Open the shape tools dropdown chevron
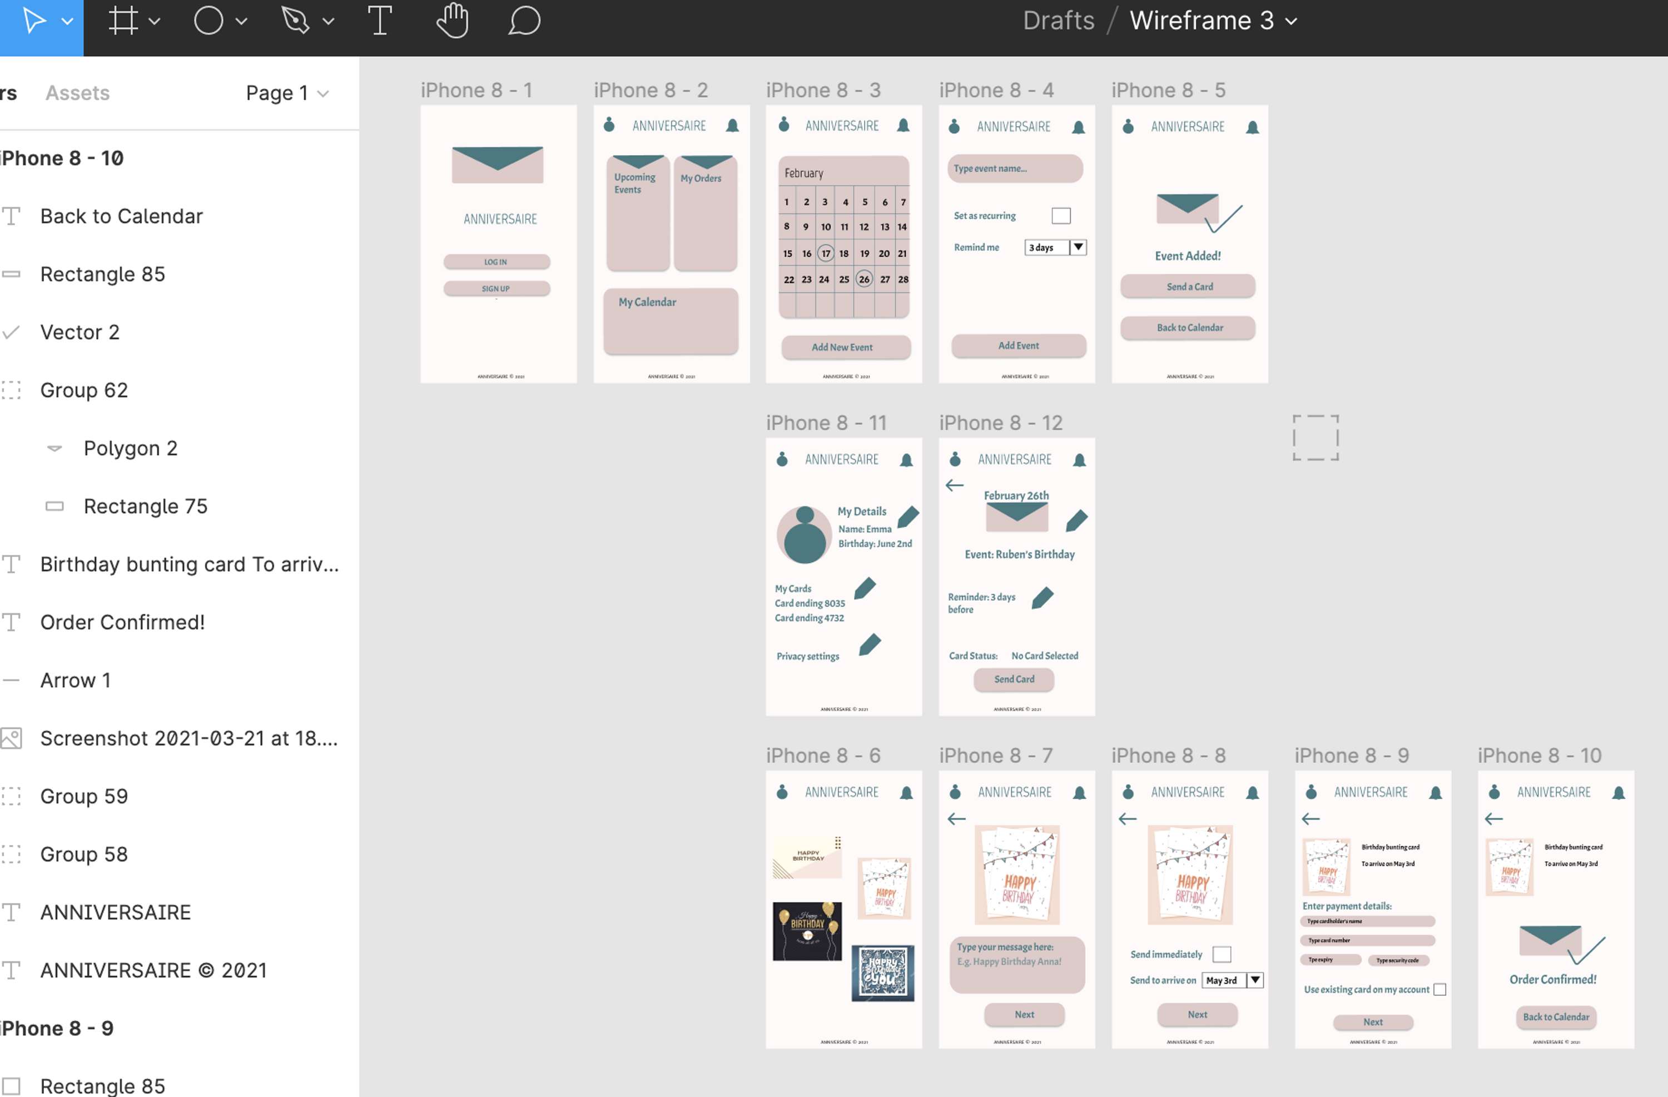Viewport: 1668px width, 1097px height. tap(241, 22)
